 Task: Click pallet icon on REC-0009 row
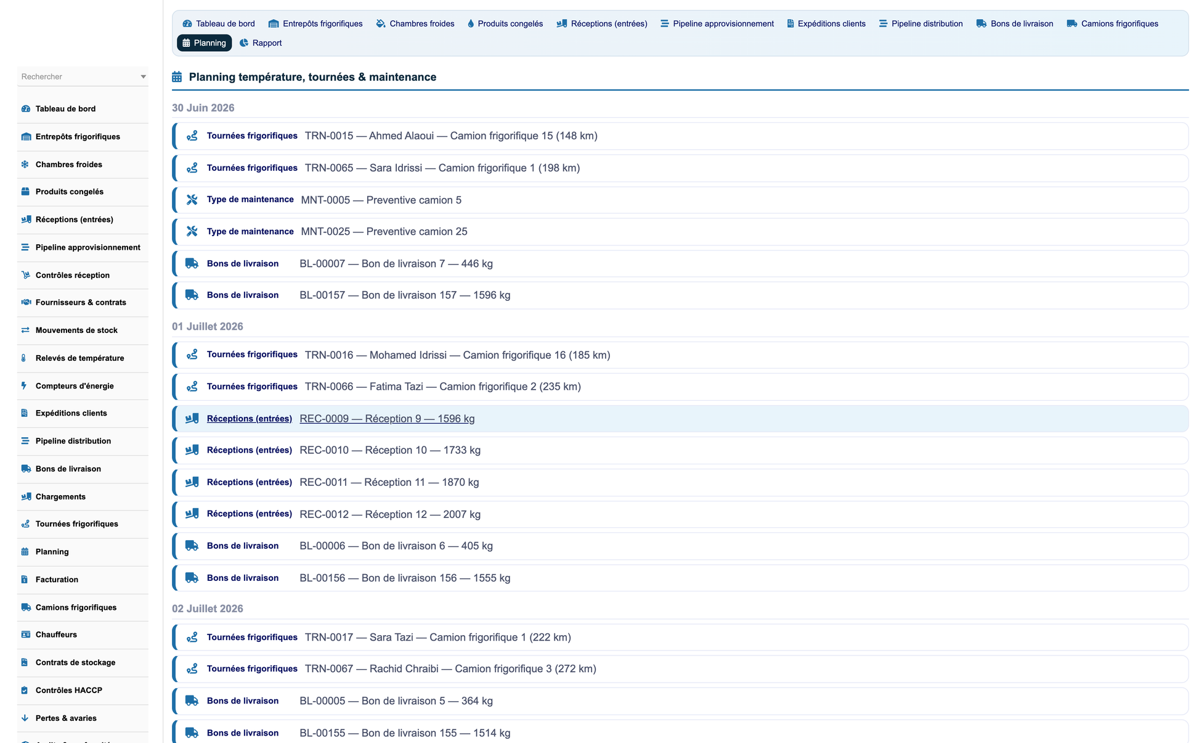pyautogui.click(x=192, y=419)
